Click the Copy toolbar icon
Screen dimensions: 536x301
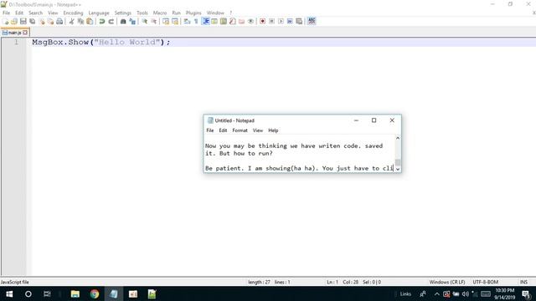click(x=80, y=22)
